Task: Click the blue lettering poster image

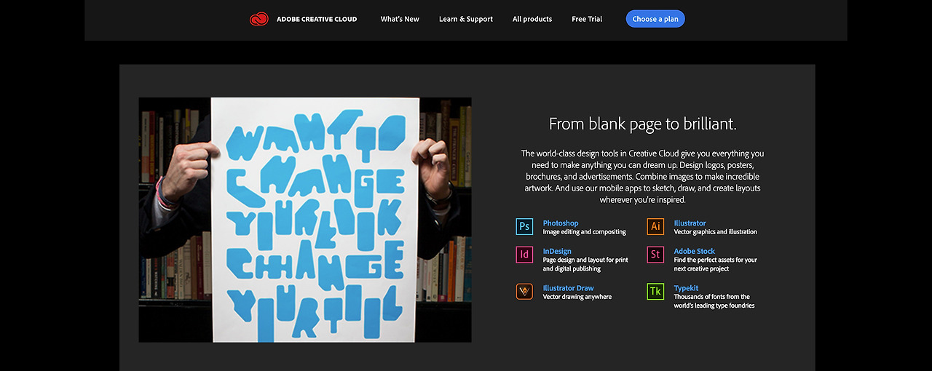Action: 305,220
